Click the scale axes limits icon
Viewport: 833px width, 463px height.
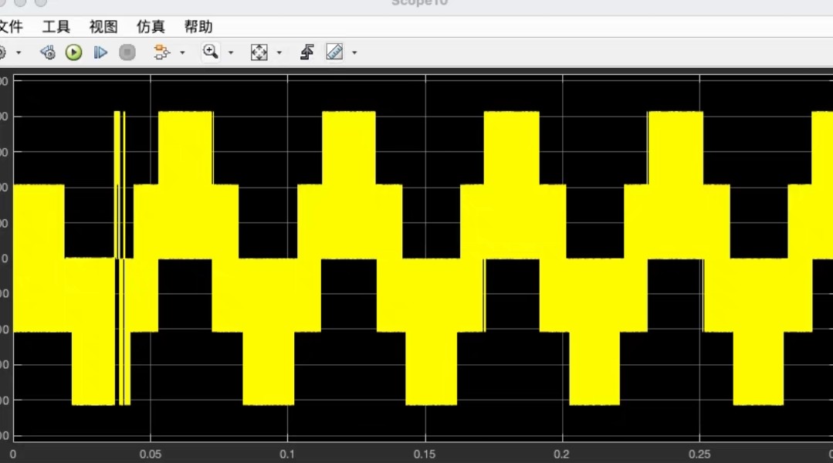(x=259, y=52)
